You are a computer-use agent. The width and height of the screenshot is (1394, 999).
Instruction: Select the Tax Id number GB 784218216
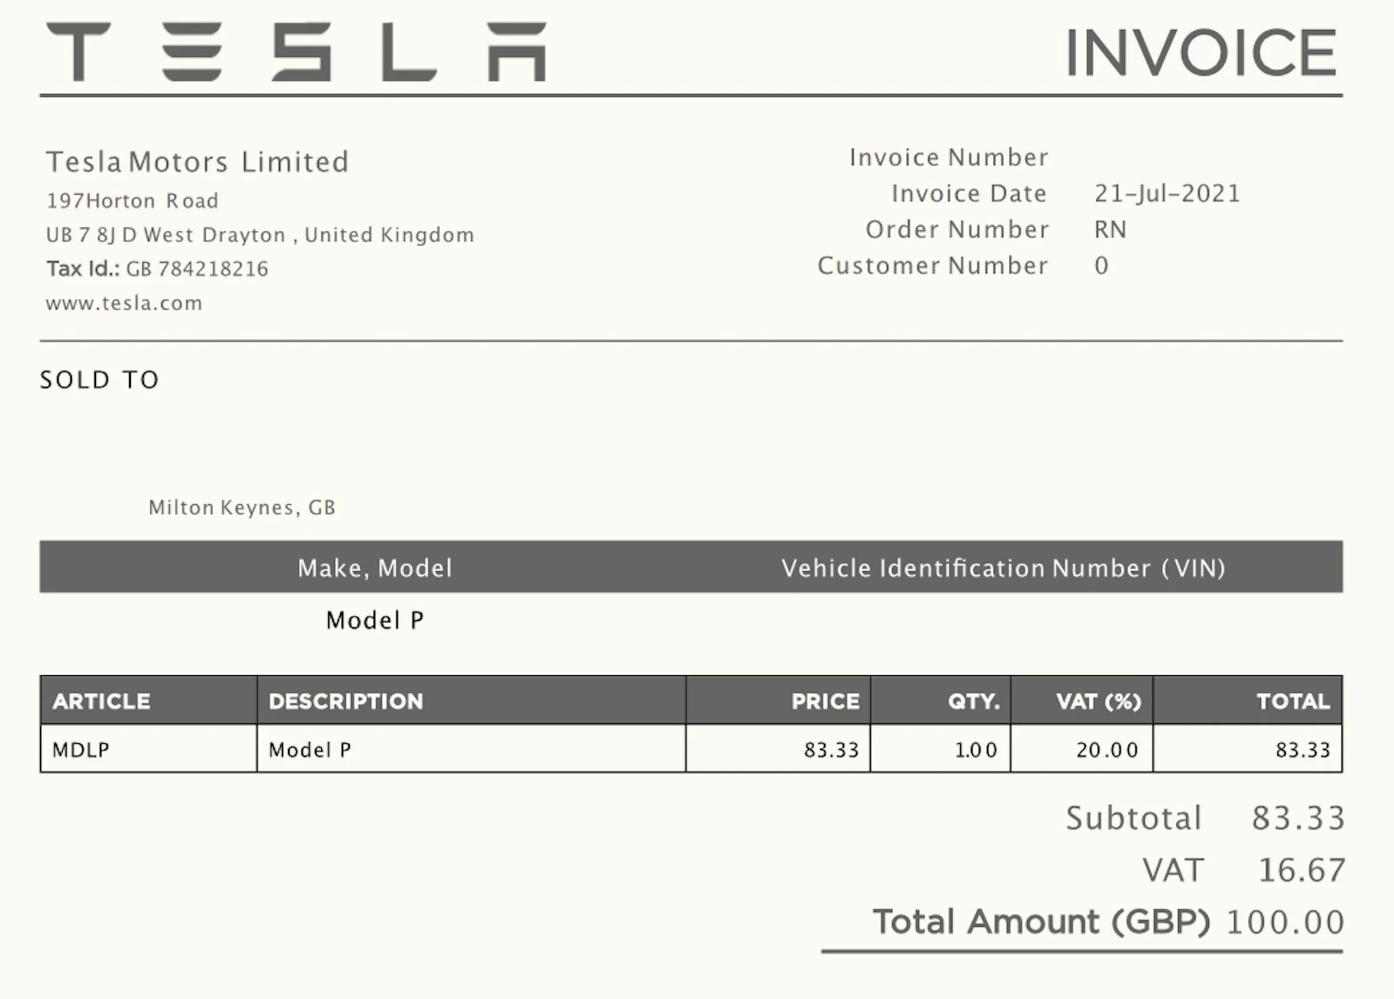tap(197, 269)
